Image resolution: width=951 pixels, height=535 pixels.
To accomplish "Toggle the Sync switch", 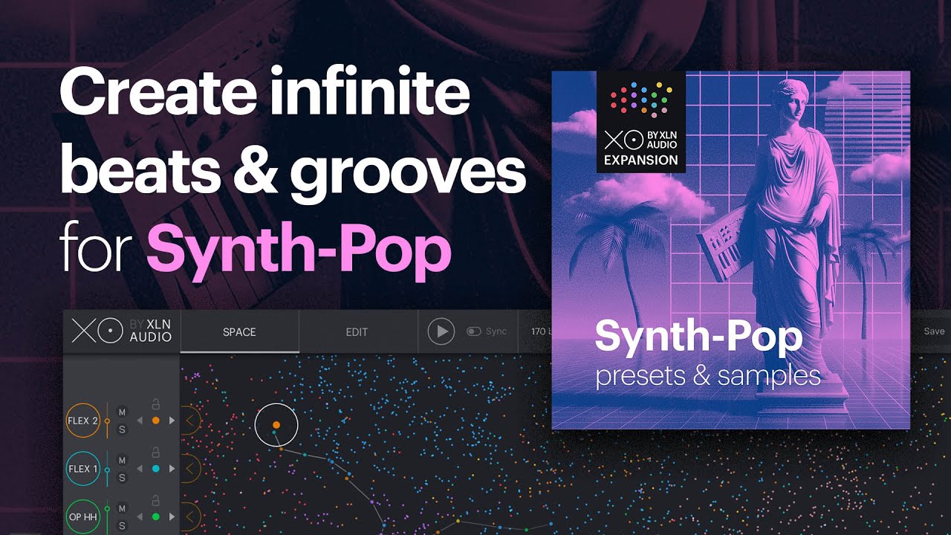I will tap(473, 331).
